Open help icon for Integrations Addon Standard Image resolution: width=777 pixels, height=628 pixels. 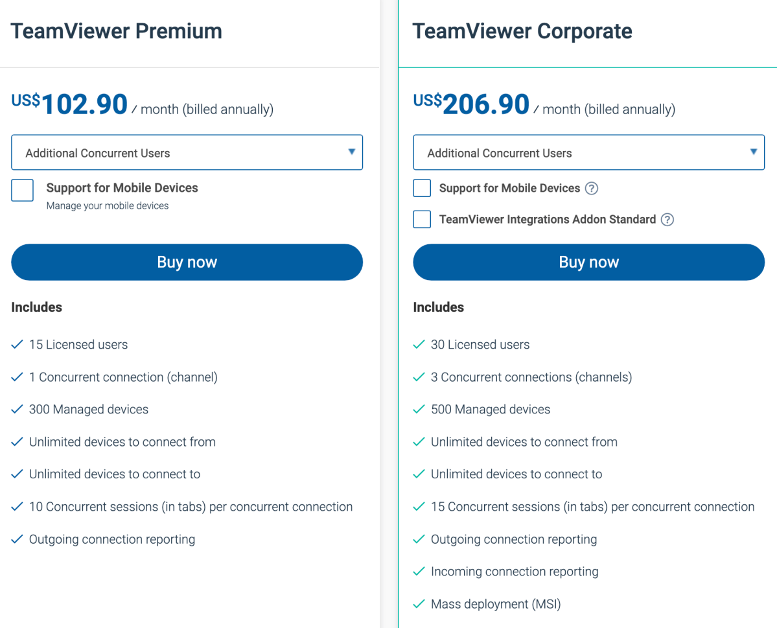tap(667, 220)
